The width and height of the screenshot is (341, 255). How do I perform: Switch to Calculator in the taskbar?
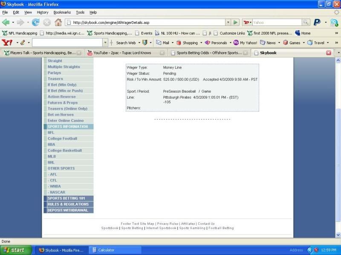pos(115,250)
